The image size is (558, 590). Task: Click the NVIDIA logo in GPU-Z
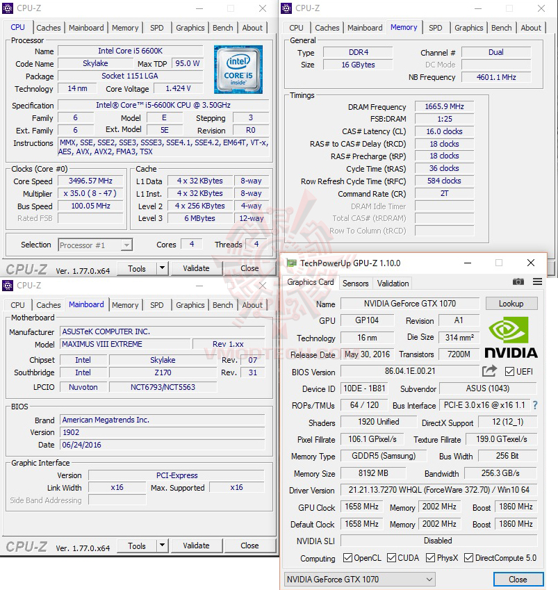click(x=511, y=337)
